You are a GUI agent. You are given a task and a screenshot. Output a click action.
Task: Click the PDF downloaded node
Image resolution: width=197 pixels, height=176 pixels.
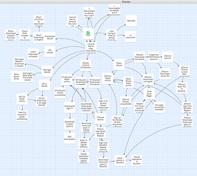pos(70,138)
